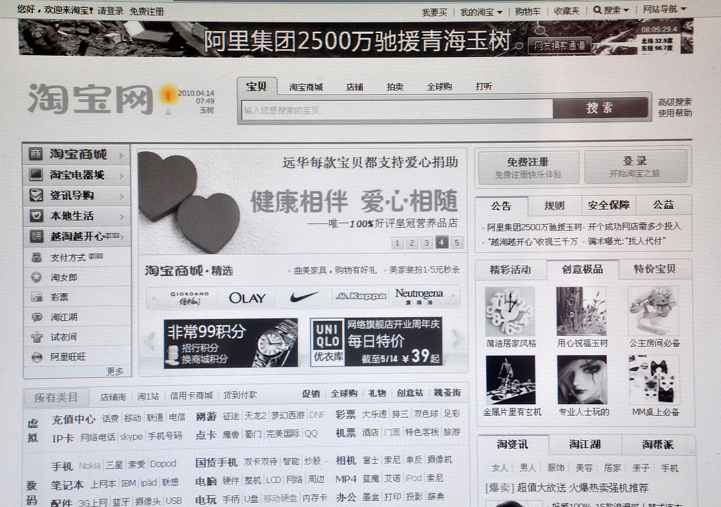The image size is (721, 507).
Task: Click the 非常99积分 promo banner
Action: pos(231,343)
